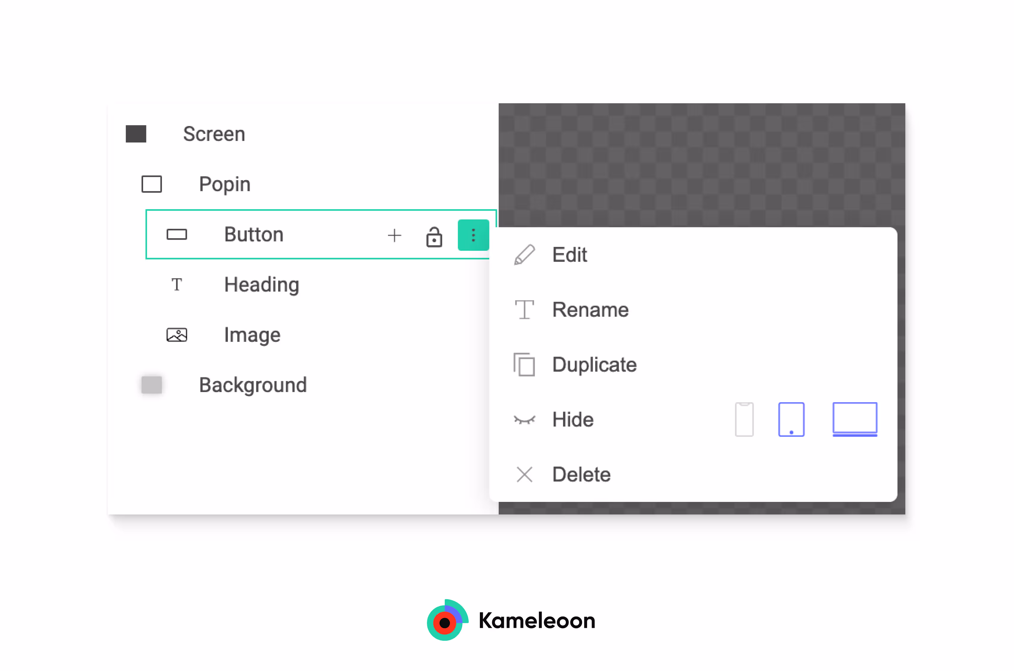
Task: Click the image thumbnail icon beside Image layer
Action: pyautogui.click(x=176, y=335)
